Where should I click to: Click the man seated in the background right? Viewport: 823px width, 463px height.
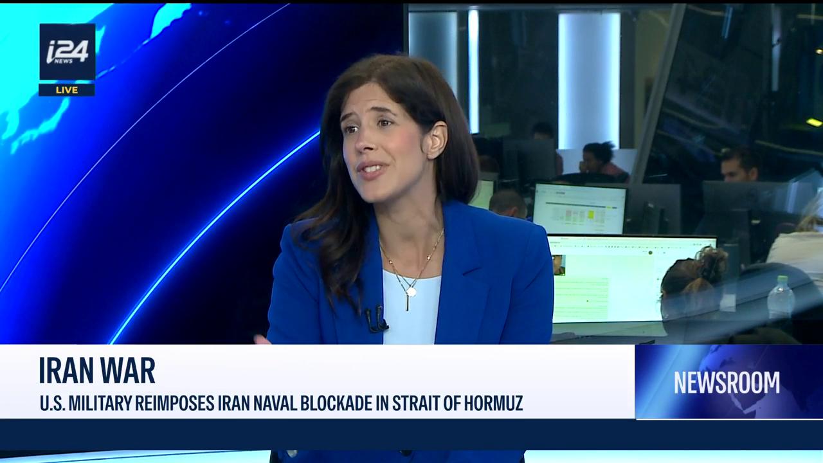(x=738, y=165)
